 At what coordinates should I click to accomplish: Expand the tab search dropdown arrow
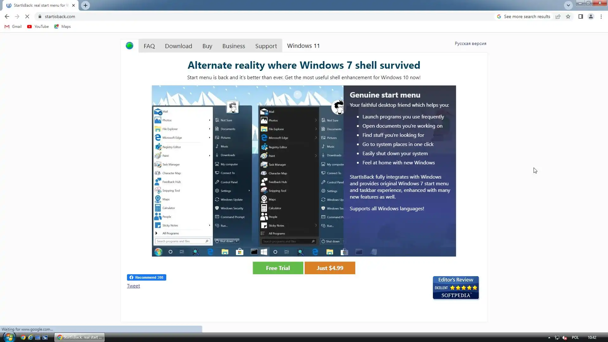(x=568, y=5)
